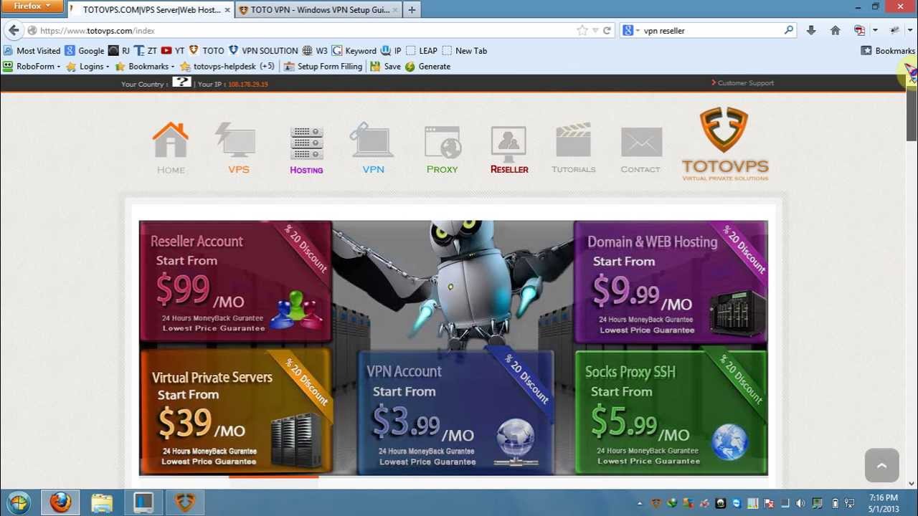This screenshot has height=516, width=918.
Task: Click the RoboForm Generate button
Action: tap(428, 66)
